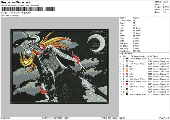The image size is (170, 120).
Task: Click the Max Stitch value 8.9 mm
Action: pyautogui.click(x=136, y=43)
